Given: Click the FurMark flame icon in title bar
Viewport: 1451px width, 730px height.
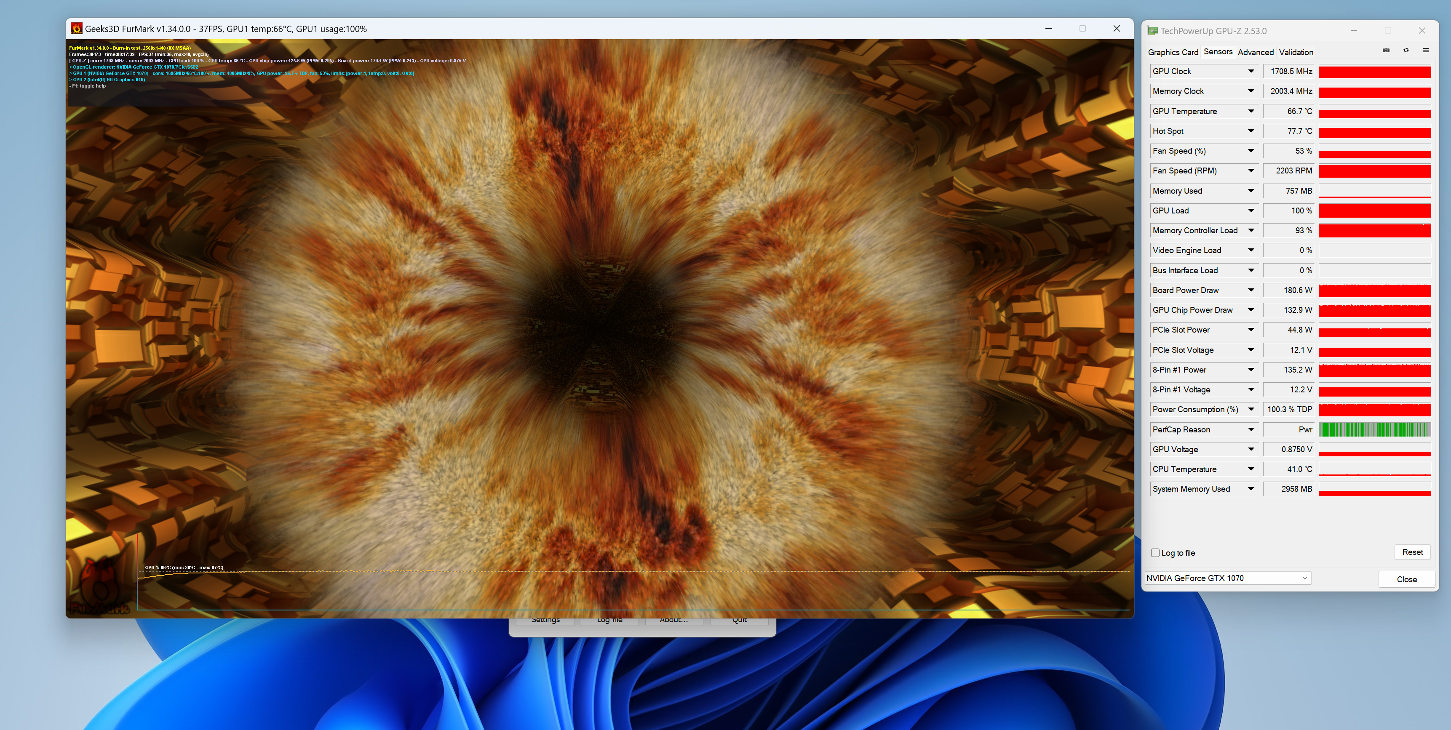Looking at the screenshot, I should pyautogui.click(x=77, y=29).
